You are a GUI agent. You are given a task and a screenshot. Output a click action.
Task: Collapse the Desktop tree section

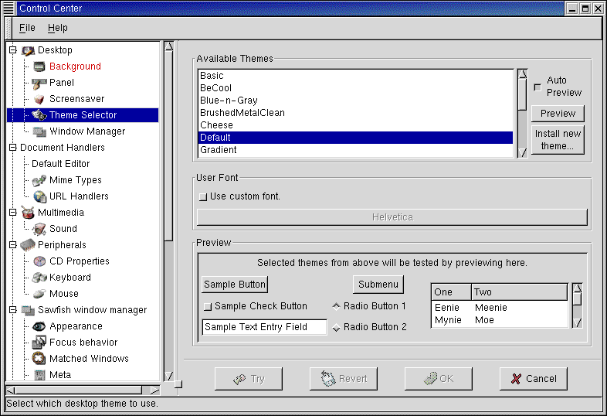12,50
